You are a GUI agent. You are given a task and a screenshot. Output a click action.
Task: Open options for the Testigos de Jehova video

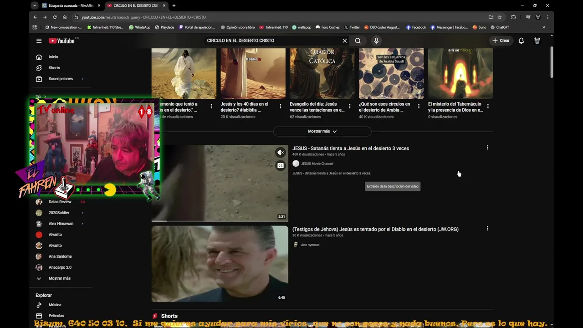click(x=487, y=228)
